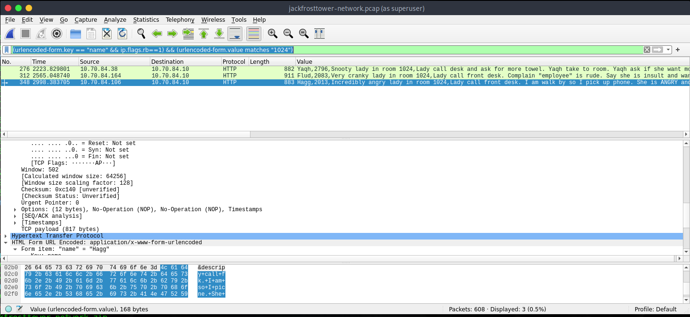Open display filter bookmark menu
The image size is (690, 317).
pyautogui.click(x=7, y=50)
